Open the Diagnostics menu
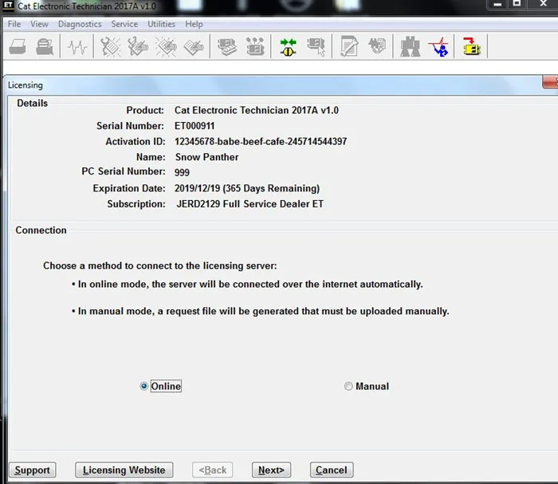558x484 pixels. (80, 24)
